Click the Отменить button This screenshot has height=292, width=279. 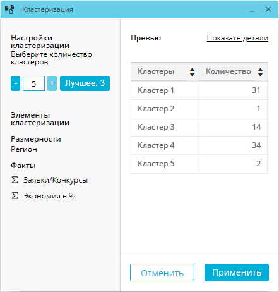pyautogui.click(x=162, y=272)
